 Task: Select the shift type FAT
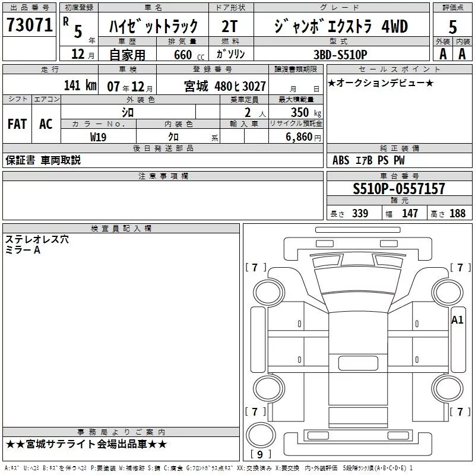(x=17, y=124)
